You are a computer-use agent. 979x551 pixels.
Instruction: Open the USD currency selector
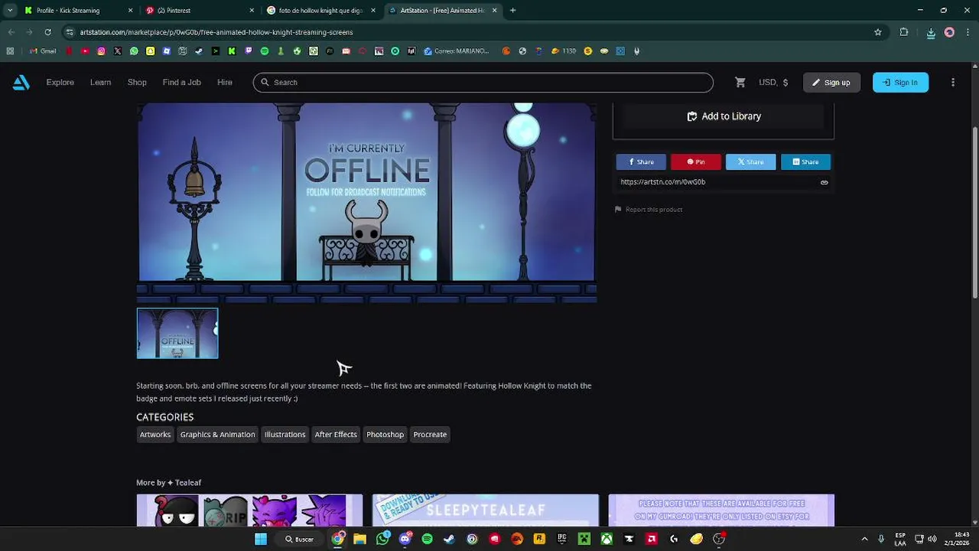pos(773,82)
